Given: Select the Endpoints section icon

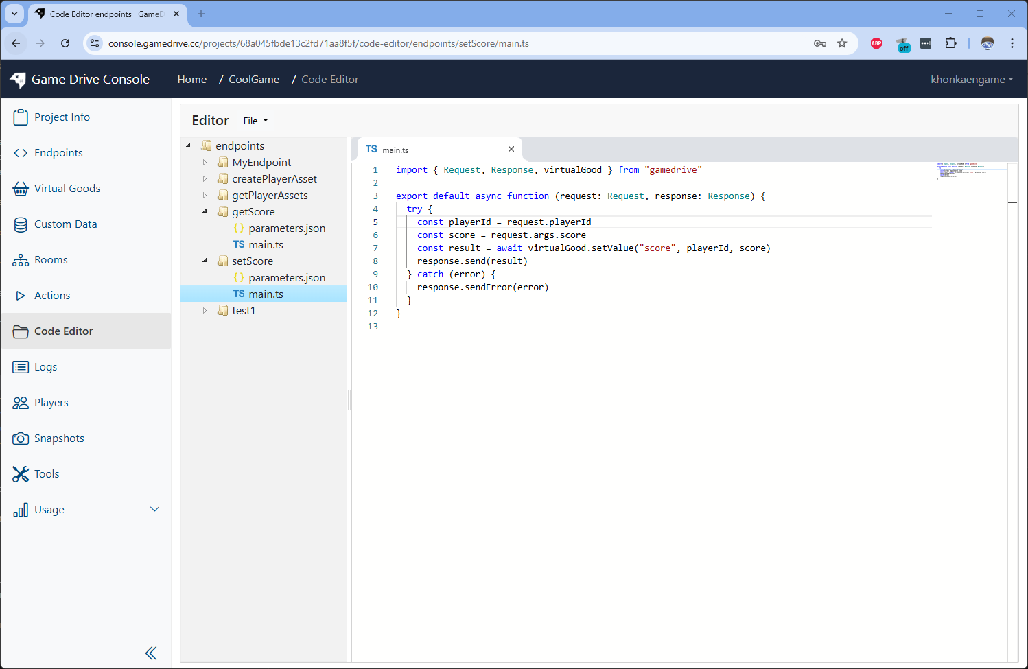Looking at the screenshot, I should 21,152.
